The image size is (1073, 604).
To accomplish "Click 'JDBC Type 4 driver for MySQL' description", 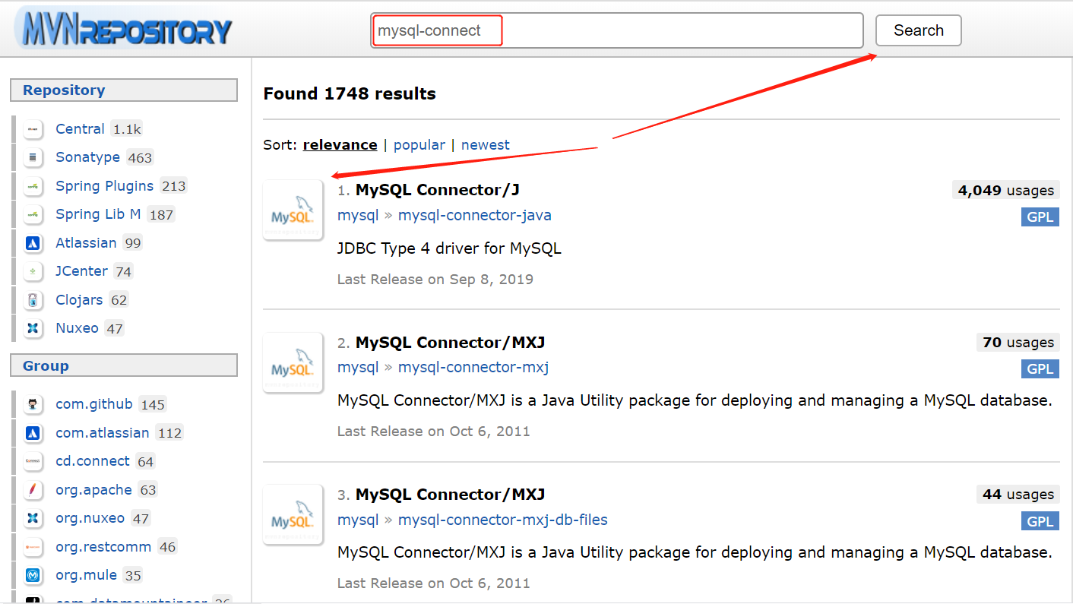I will point(449,248).
